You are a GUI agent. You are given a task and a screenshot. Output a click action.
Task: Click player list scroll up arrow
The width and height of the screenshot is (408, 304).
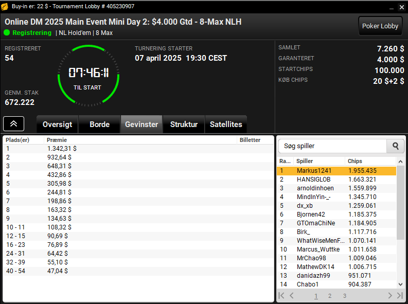coord(400,162)
